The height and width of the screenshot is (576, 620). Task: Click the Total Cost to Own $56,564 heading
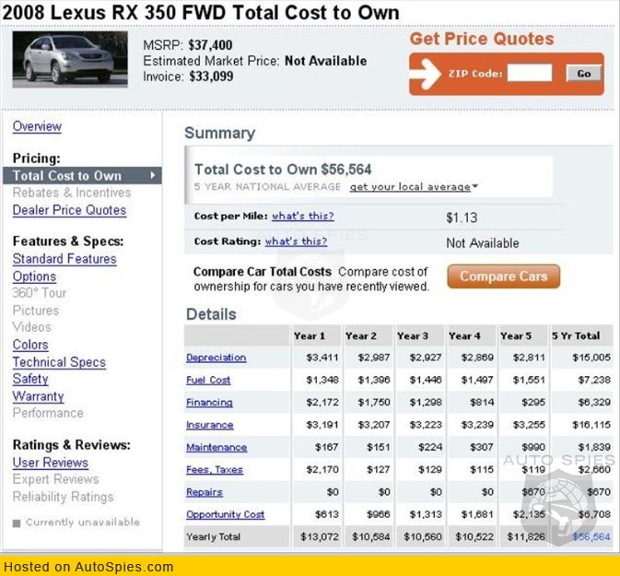click(283, 170)
